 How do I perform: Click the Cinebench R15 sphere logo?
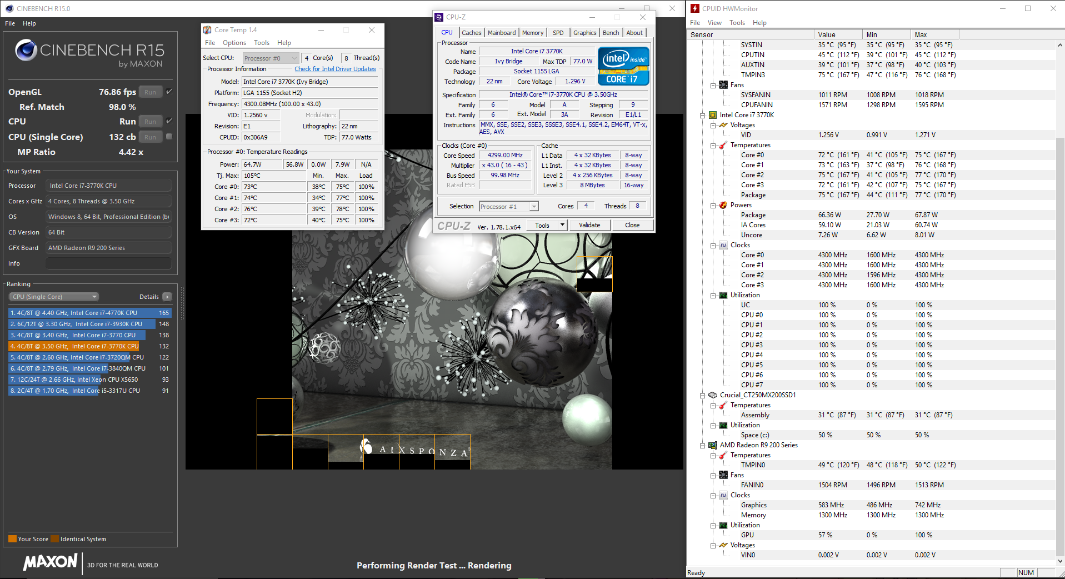[26, 50]
